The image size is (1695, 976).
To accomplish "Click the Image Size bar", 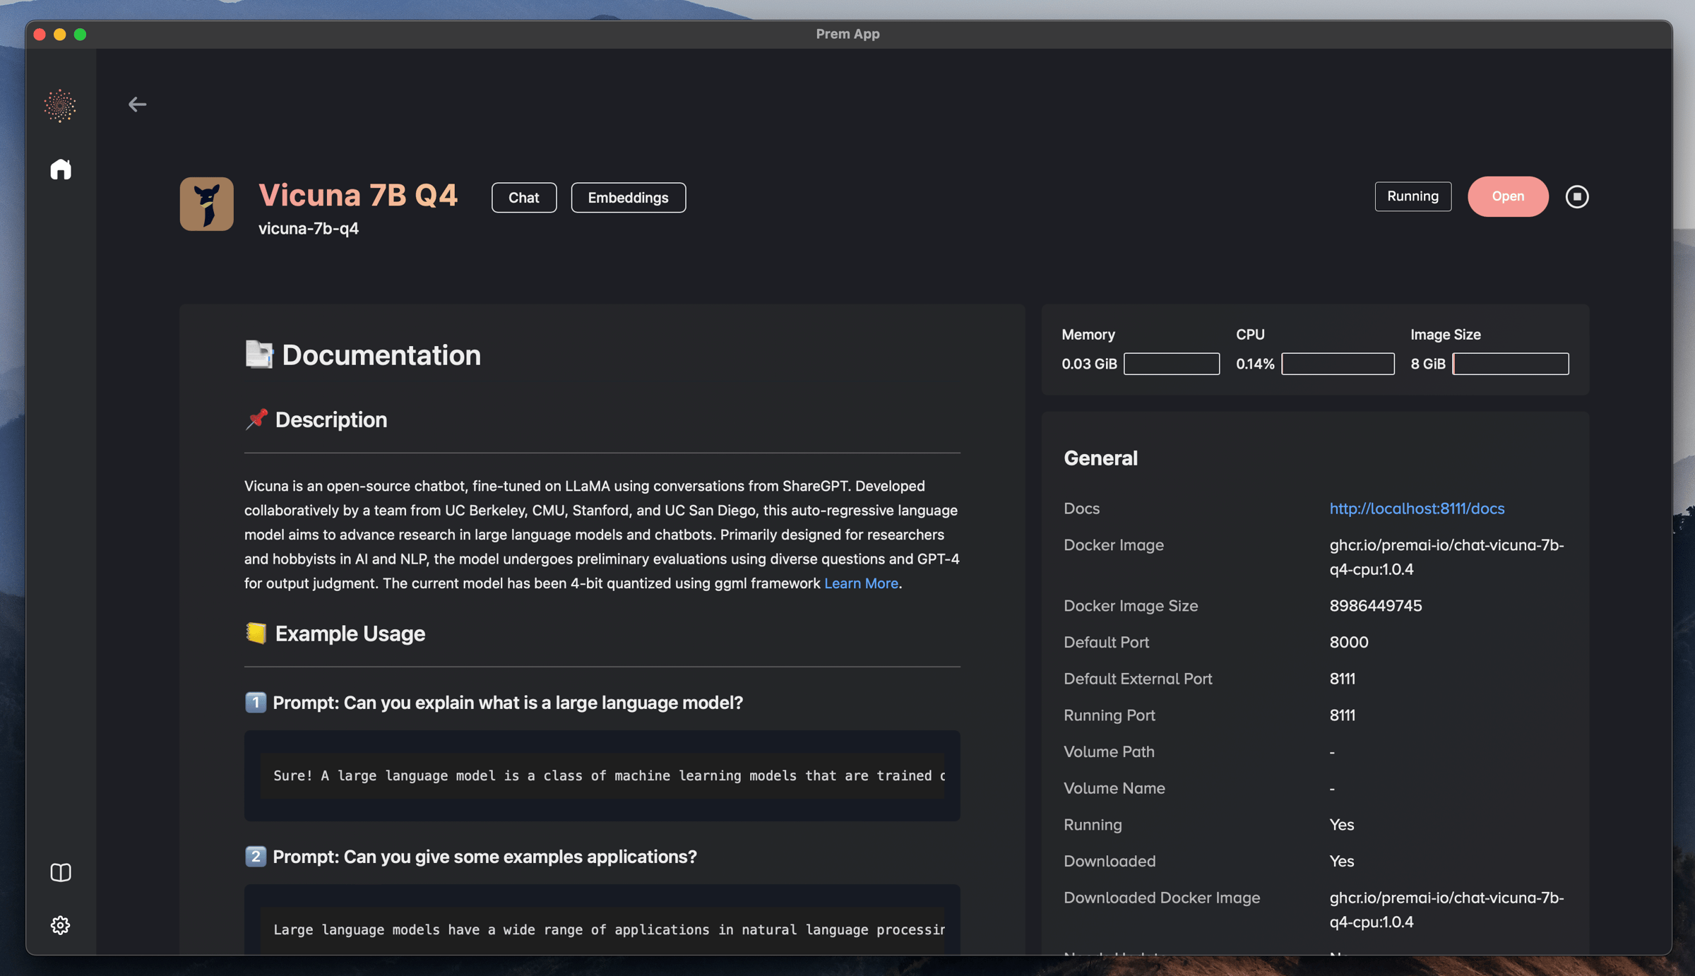I will coord(1510,364).
